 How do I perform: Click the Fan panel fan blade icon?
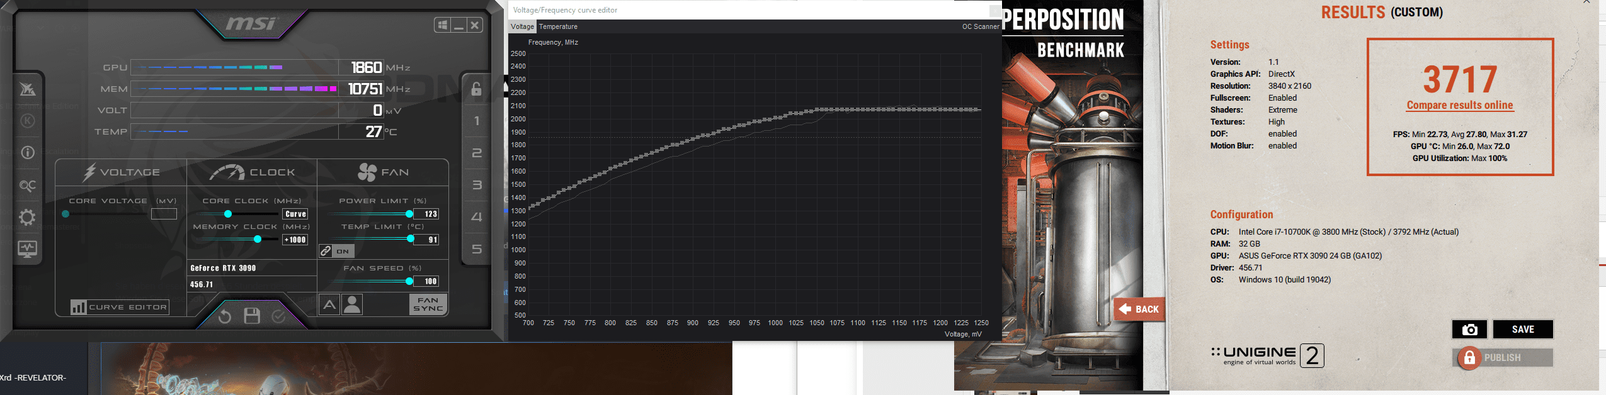[x=367, y=172]
